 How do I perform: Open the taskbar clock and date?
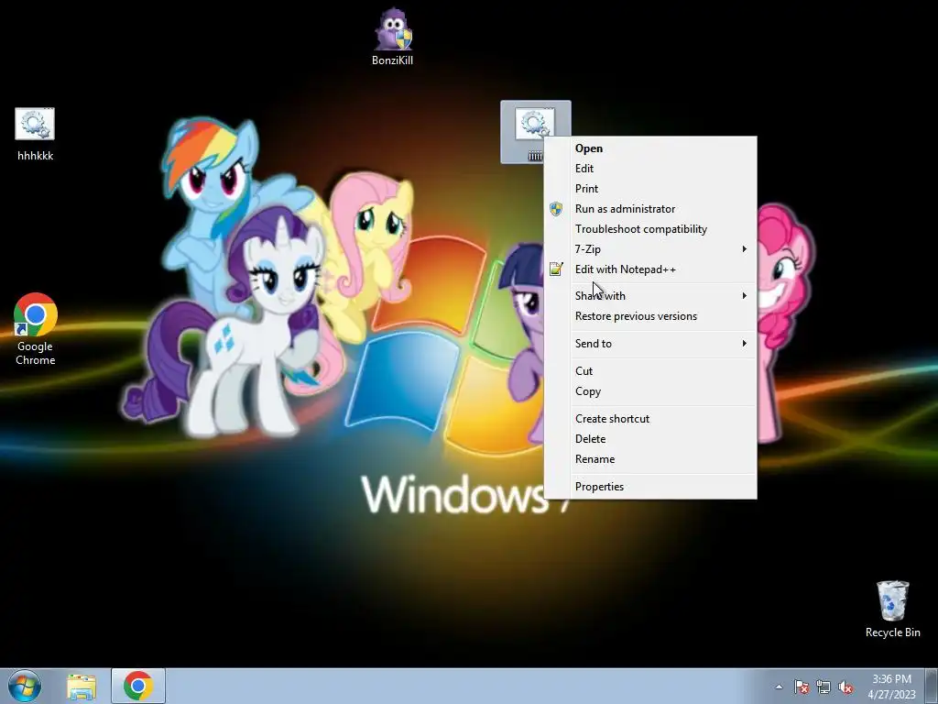point(891,687)
